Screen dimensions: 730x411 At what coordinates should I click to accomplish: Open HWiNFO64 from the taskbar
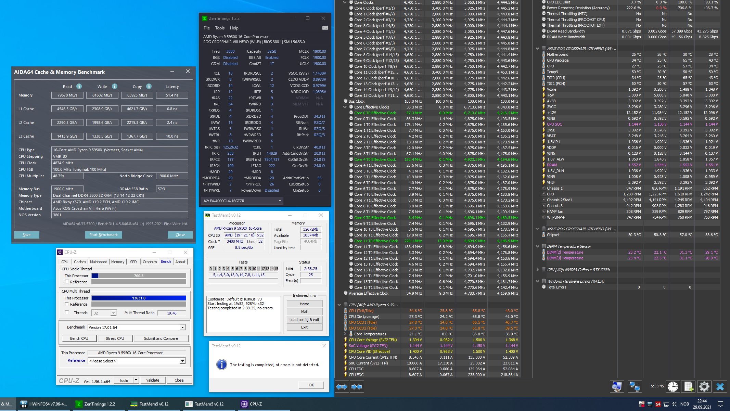point(44,404)
